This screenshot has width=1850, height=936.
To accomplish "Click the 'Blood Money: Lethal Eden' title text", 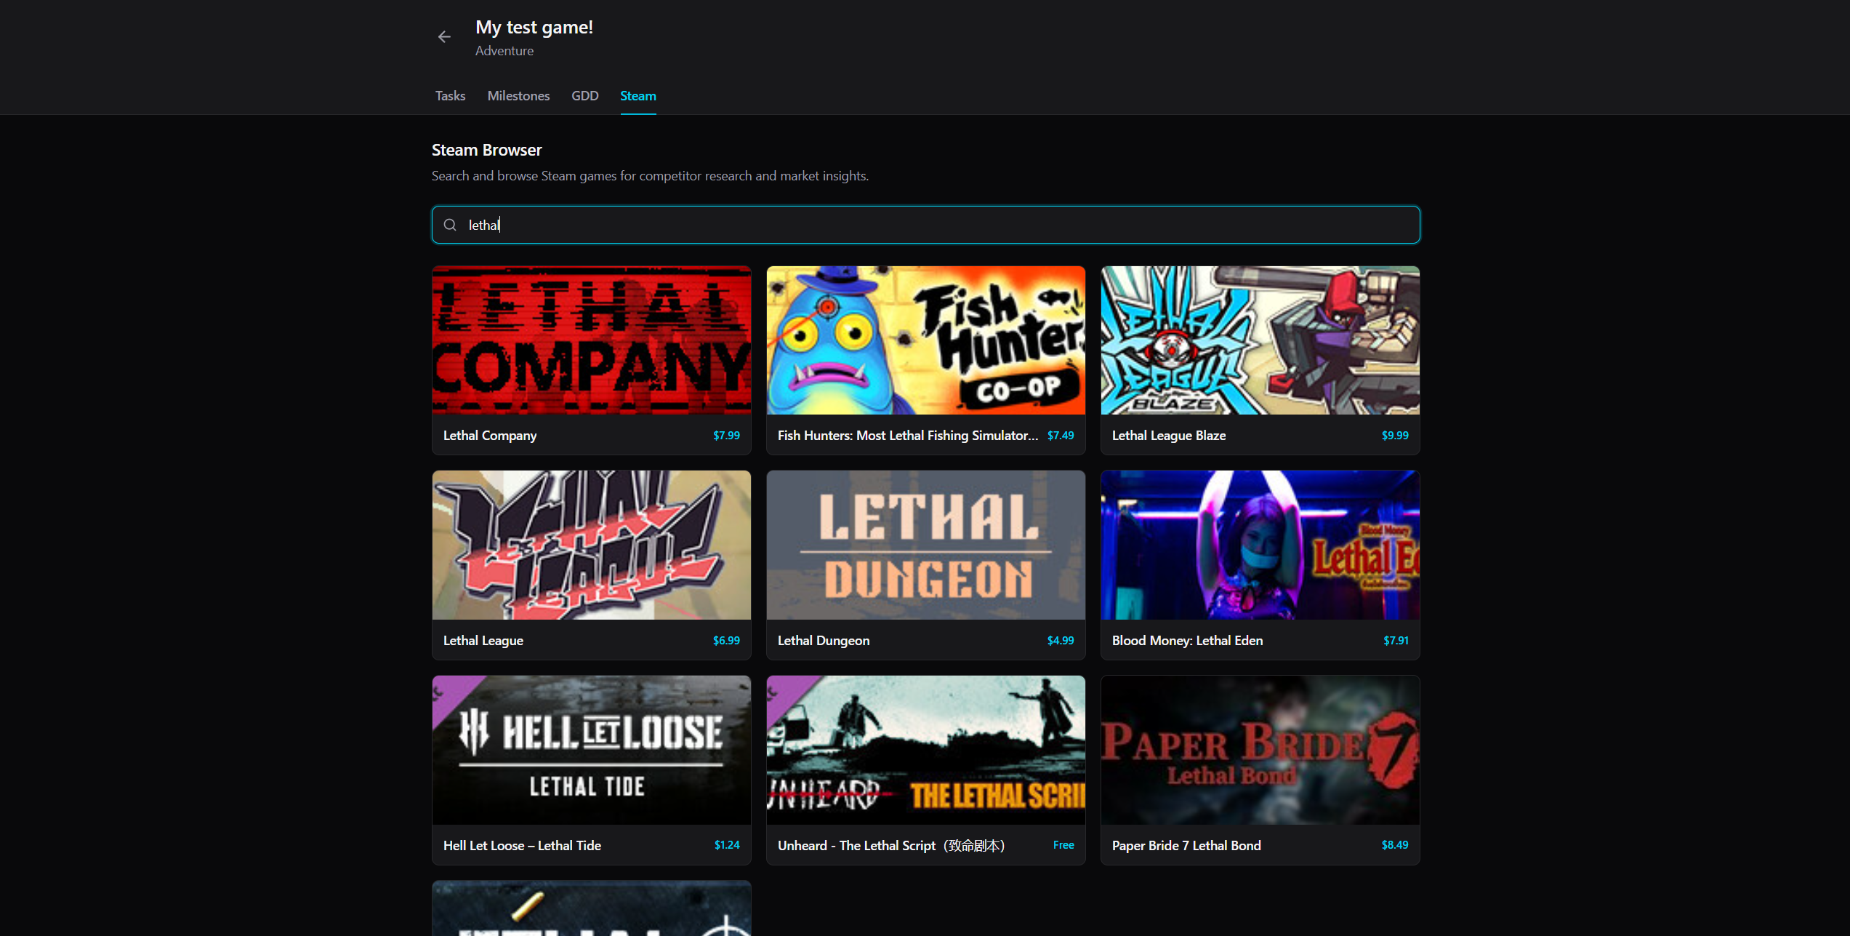I will 1187,641.
